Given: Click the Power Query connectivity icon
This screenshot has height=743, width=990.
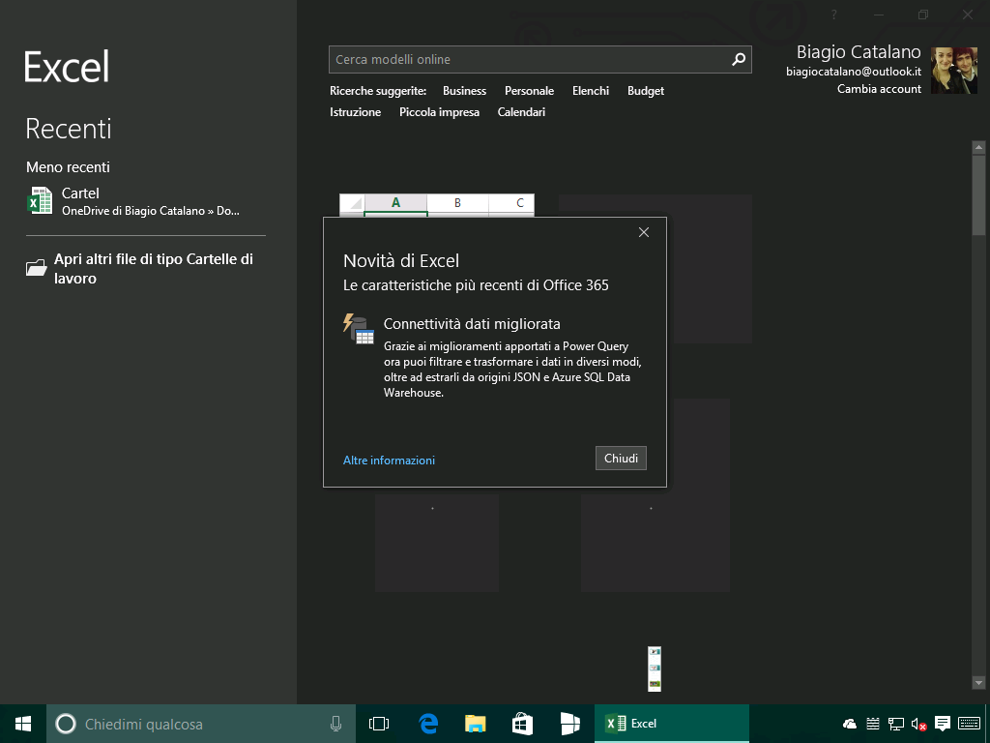Looking at the screenshot, I should [359, 329].
